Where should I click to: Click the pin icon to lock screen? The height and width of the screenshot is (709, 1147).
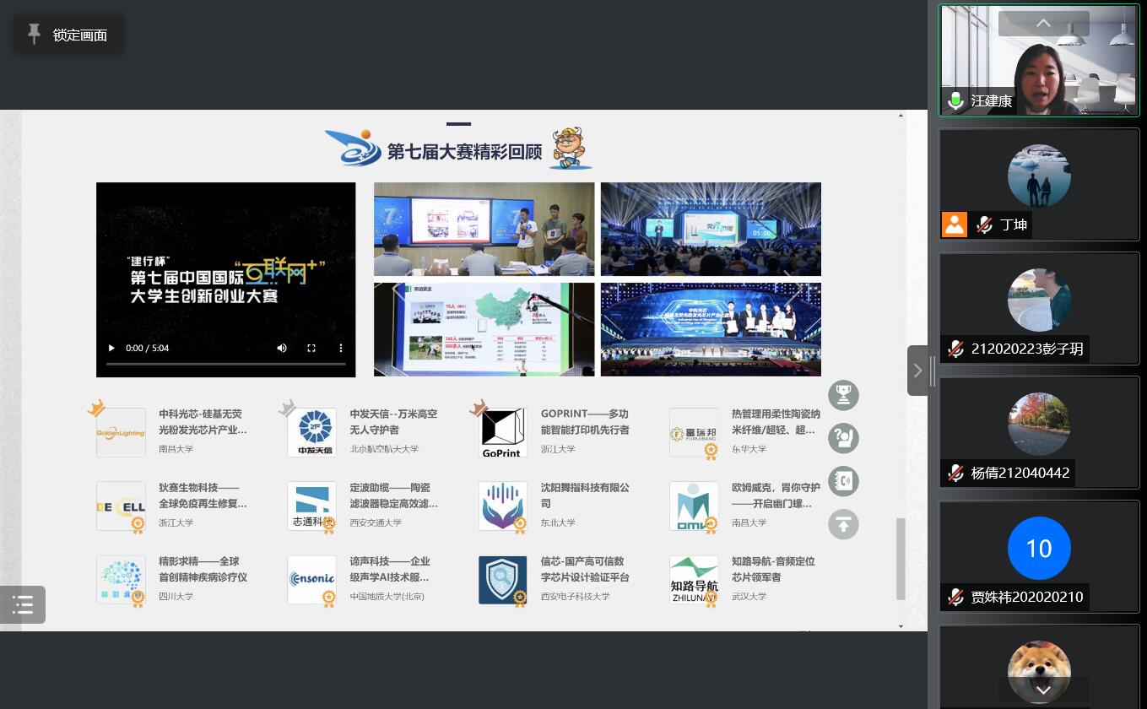[35, 34]
